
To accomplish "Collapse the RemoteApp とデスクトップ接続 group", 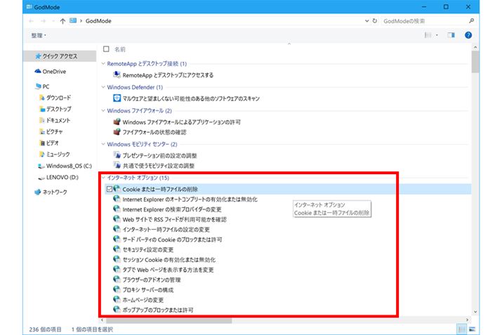I will click(x=103, y=64).
